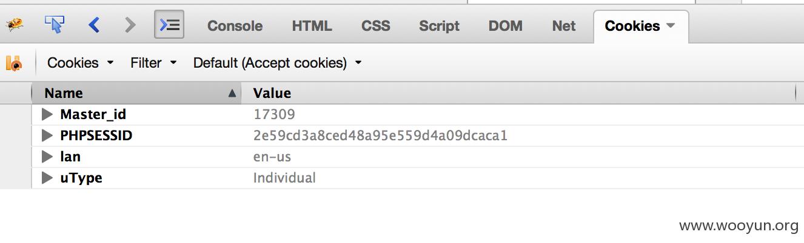804x243 pixels.
Task: Sort by the Name column header
Action: 136,93
